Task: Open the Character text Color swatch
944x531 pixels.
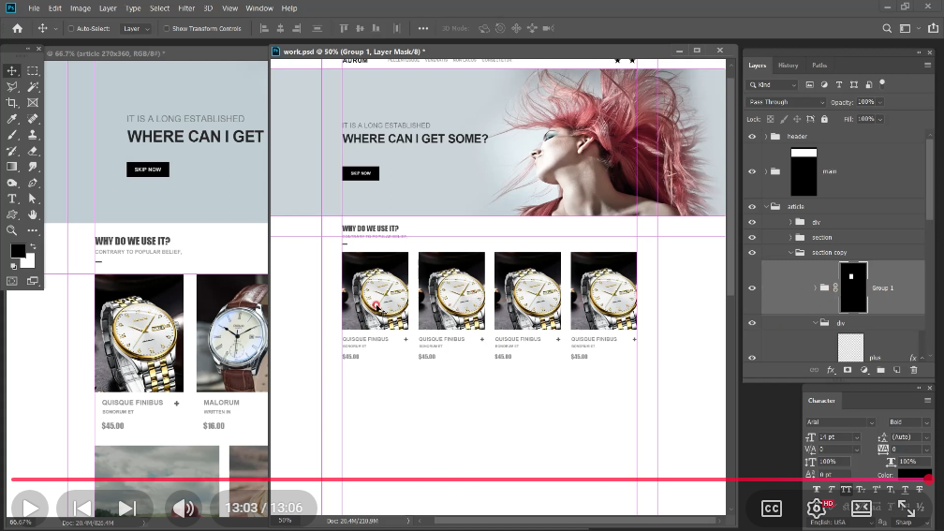Action: (x=914, y=475)
